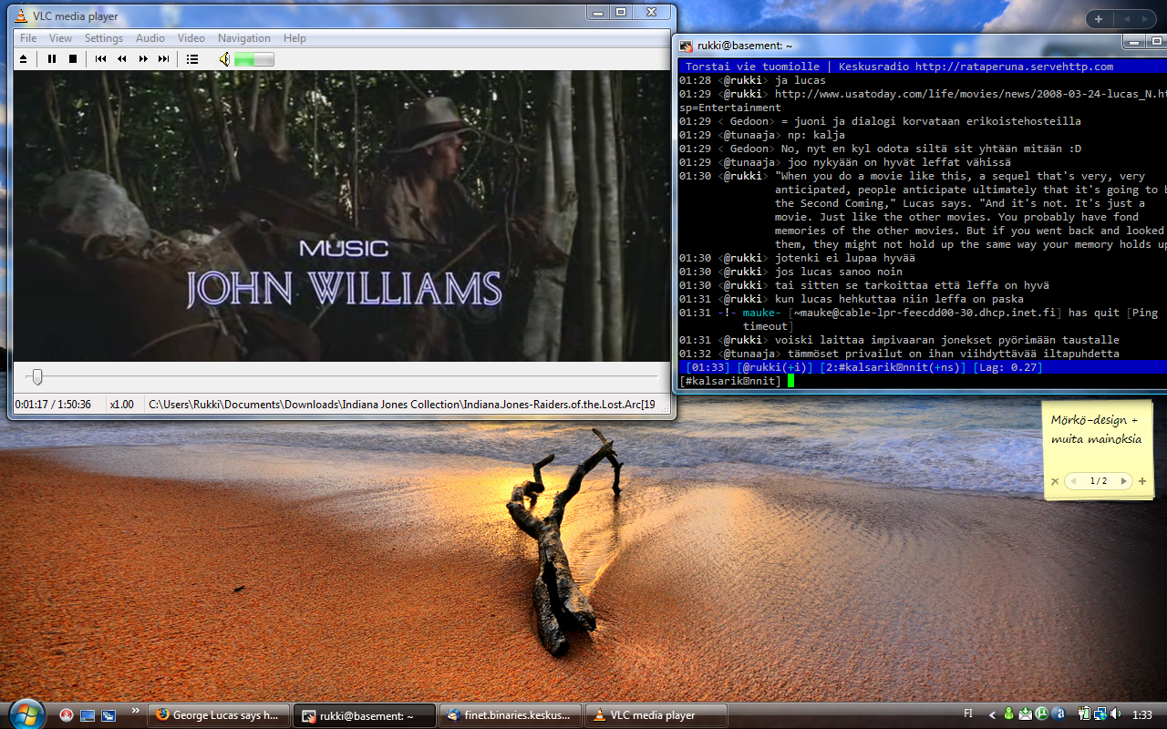The width and height of the screenshot is (1167, 729).
Task: Stop video playback in VLC
Action: pyautogui.click(x=73, y=59)
